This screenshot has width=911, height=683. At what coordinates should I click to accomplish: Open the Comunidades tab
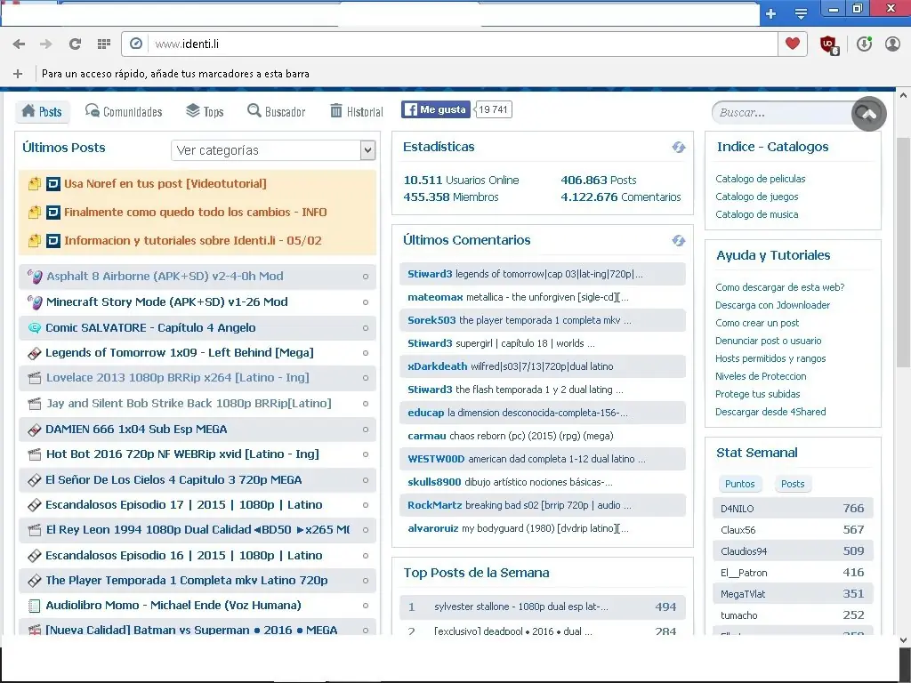pyautogui.click(x=123, y=111)
